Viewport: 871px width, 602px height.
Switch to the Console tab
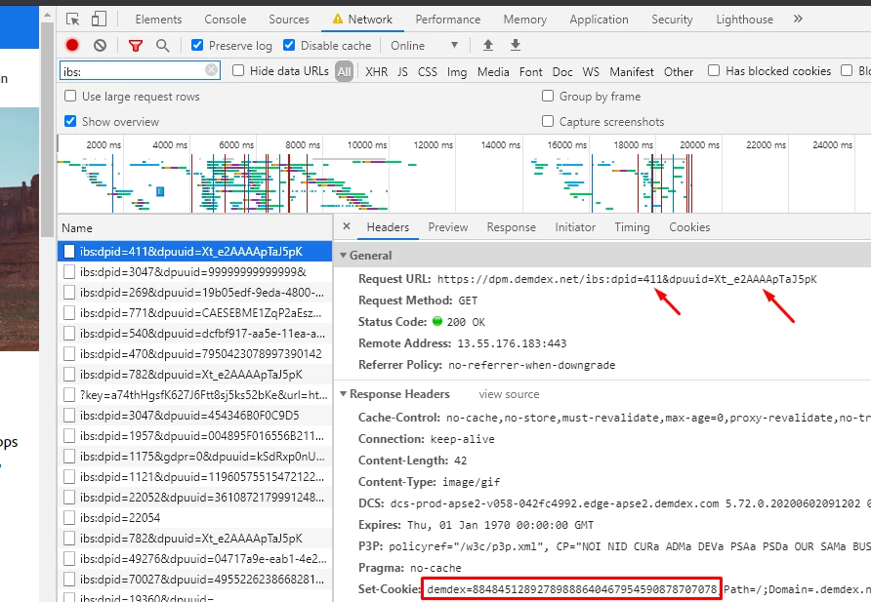pos(225,20)
